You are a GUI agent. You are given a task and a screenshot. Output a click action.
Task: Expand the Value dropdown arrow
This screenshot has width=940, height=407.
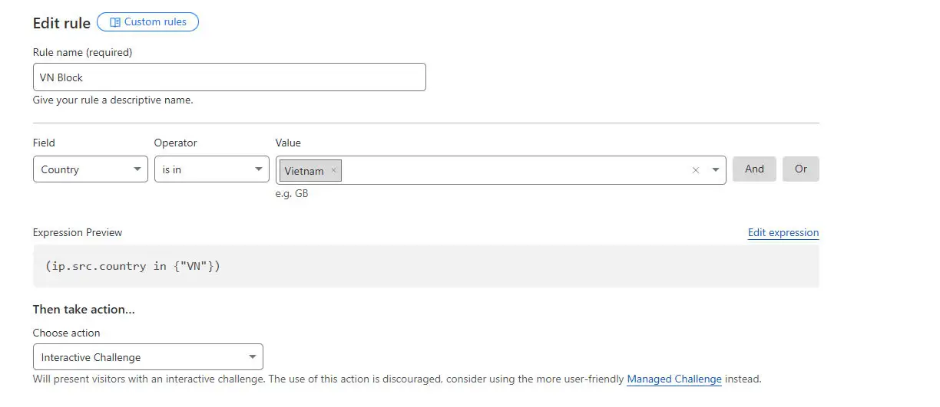[x=716, y=170]
